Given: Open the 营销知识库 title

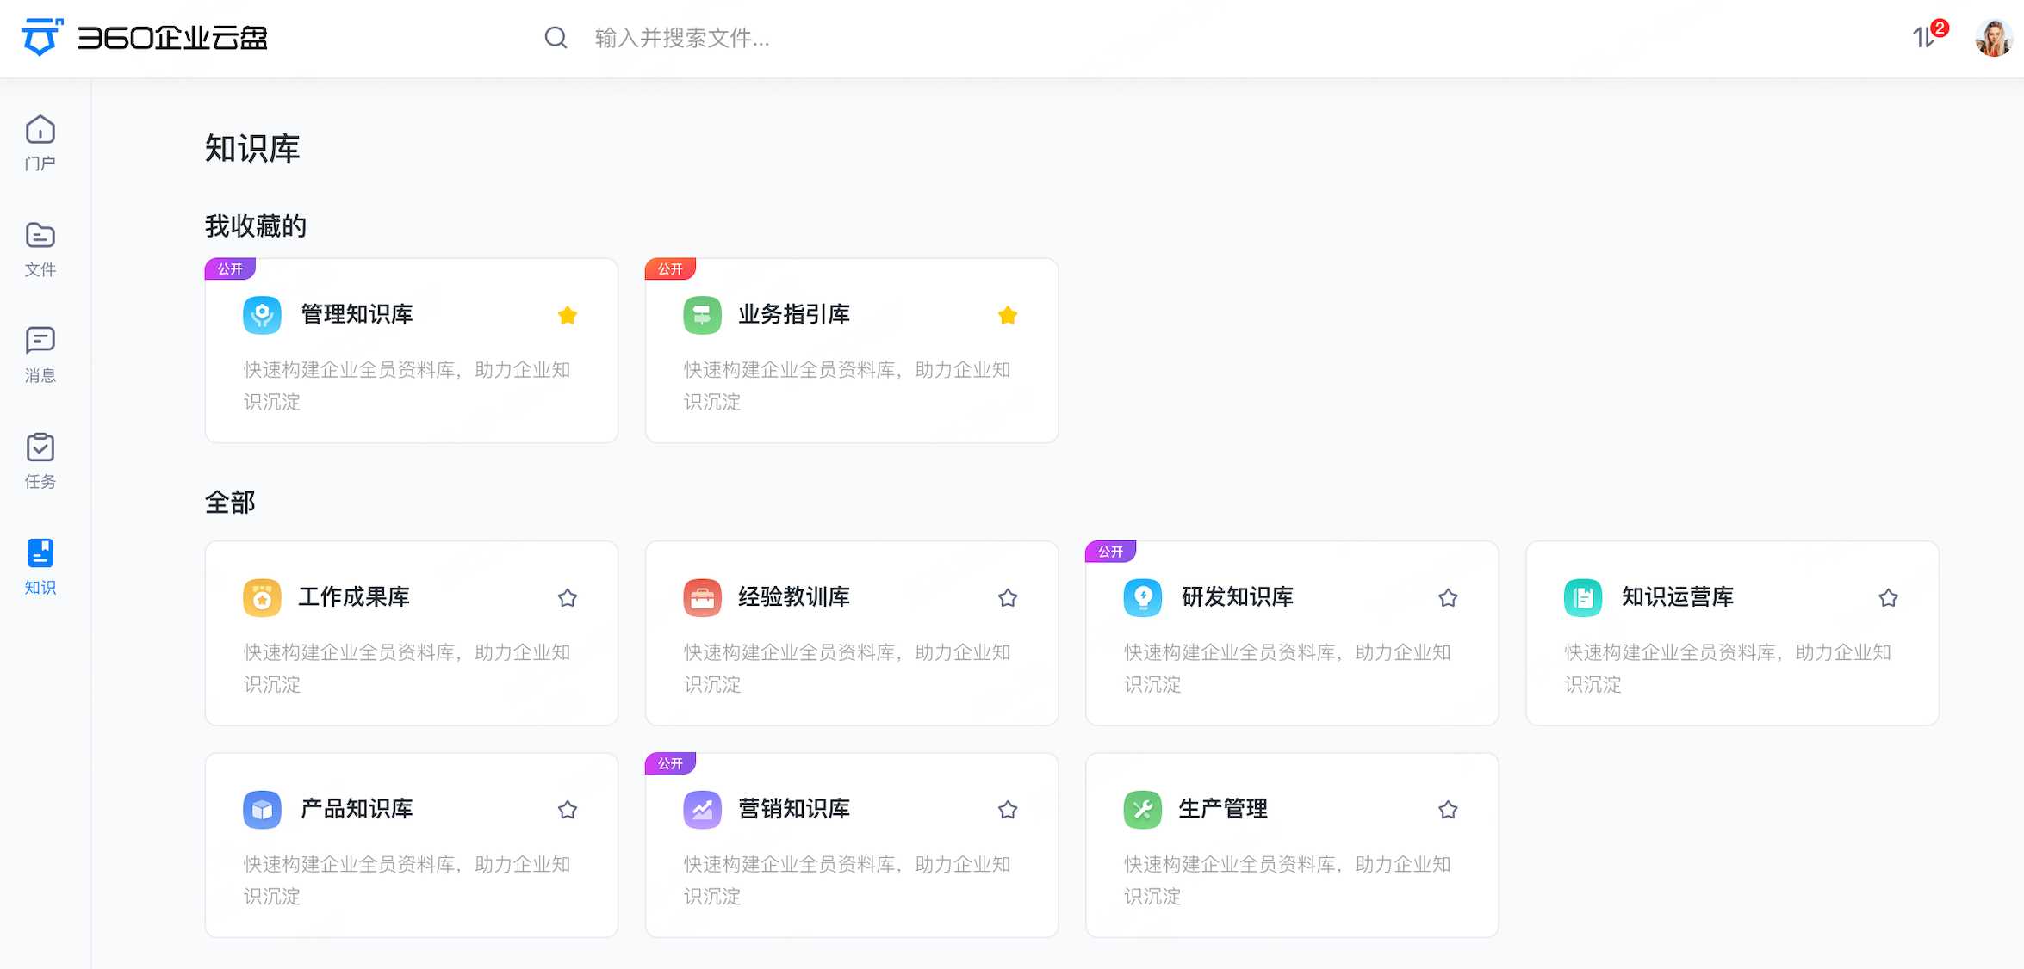Looking at the screenshot, I should (x=794, y=809).
